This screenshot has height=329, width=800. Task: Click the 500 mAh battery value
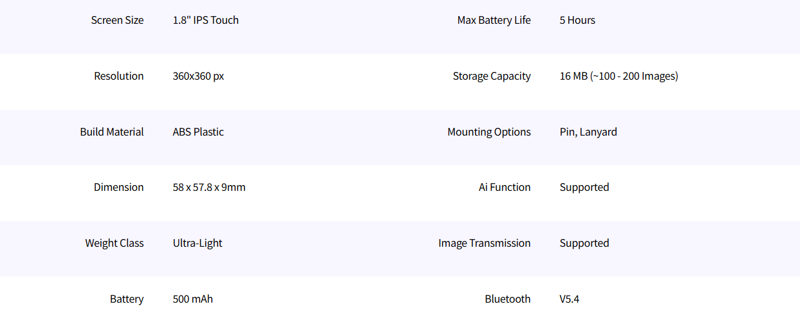(192, 299)
